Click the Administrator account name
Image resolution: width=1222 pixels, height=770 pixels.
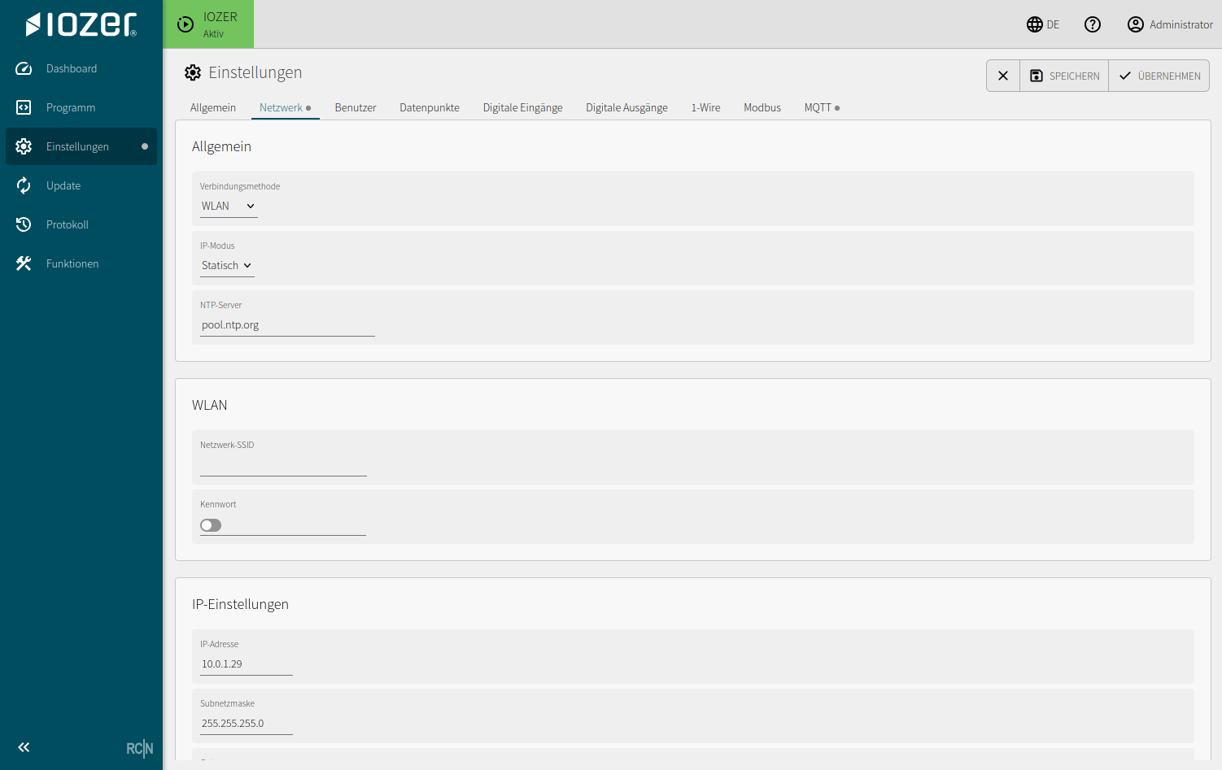tap(1181, 24)
